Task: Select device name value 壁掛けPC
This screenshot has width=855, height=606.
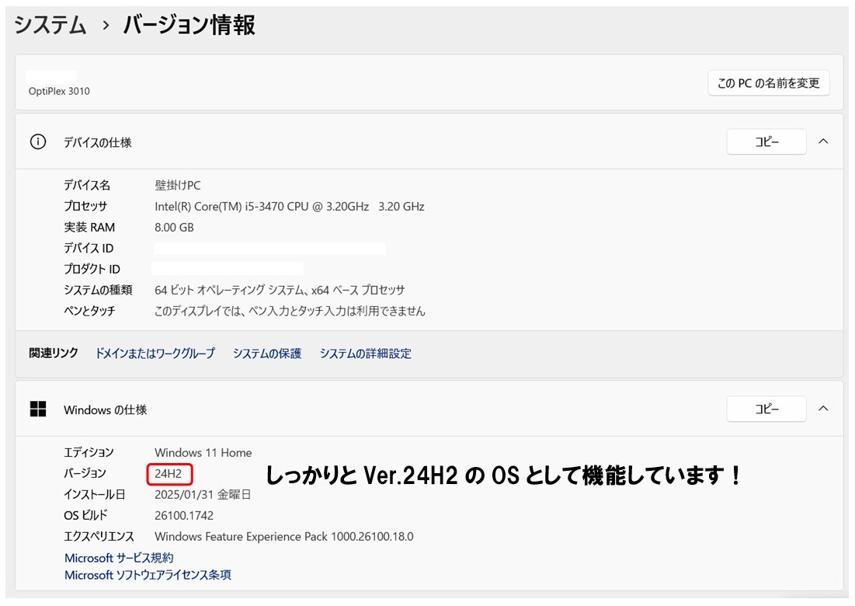Action: pyautogui.click(x=178, y=186)
